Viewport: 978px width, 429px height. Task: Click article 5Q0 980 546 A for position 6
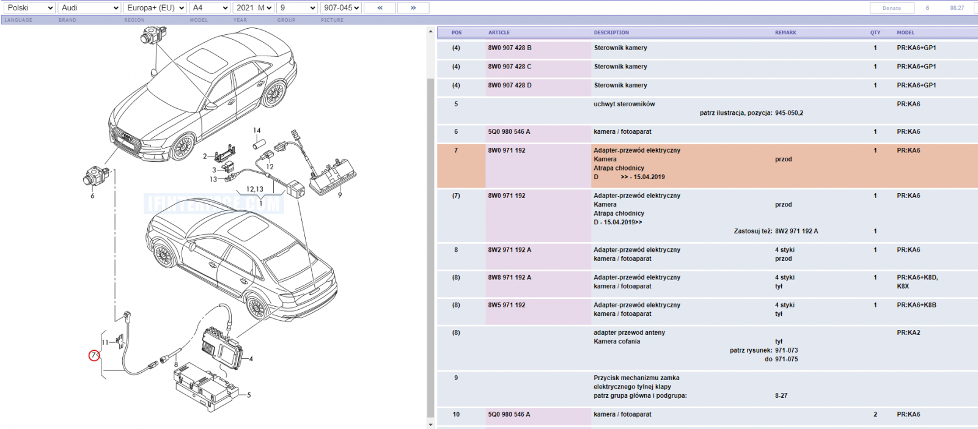[509, 131]
